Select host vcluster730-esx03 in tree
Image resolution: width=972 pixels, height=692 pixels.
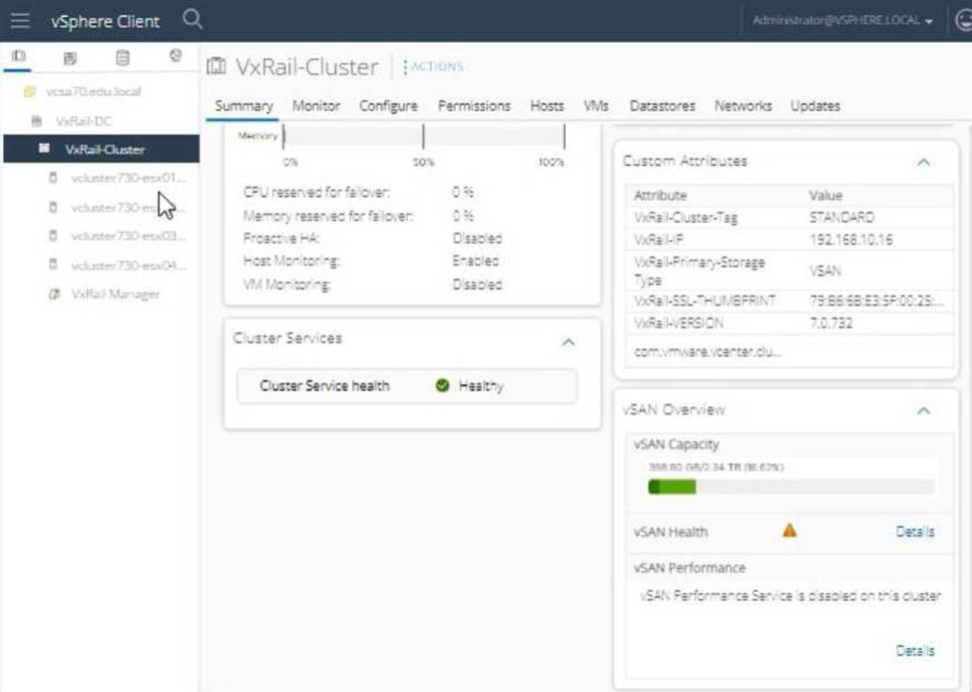[x=128, y=237]
